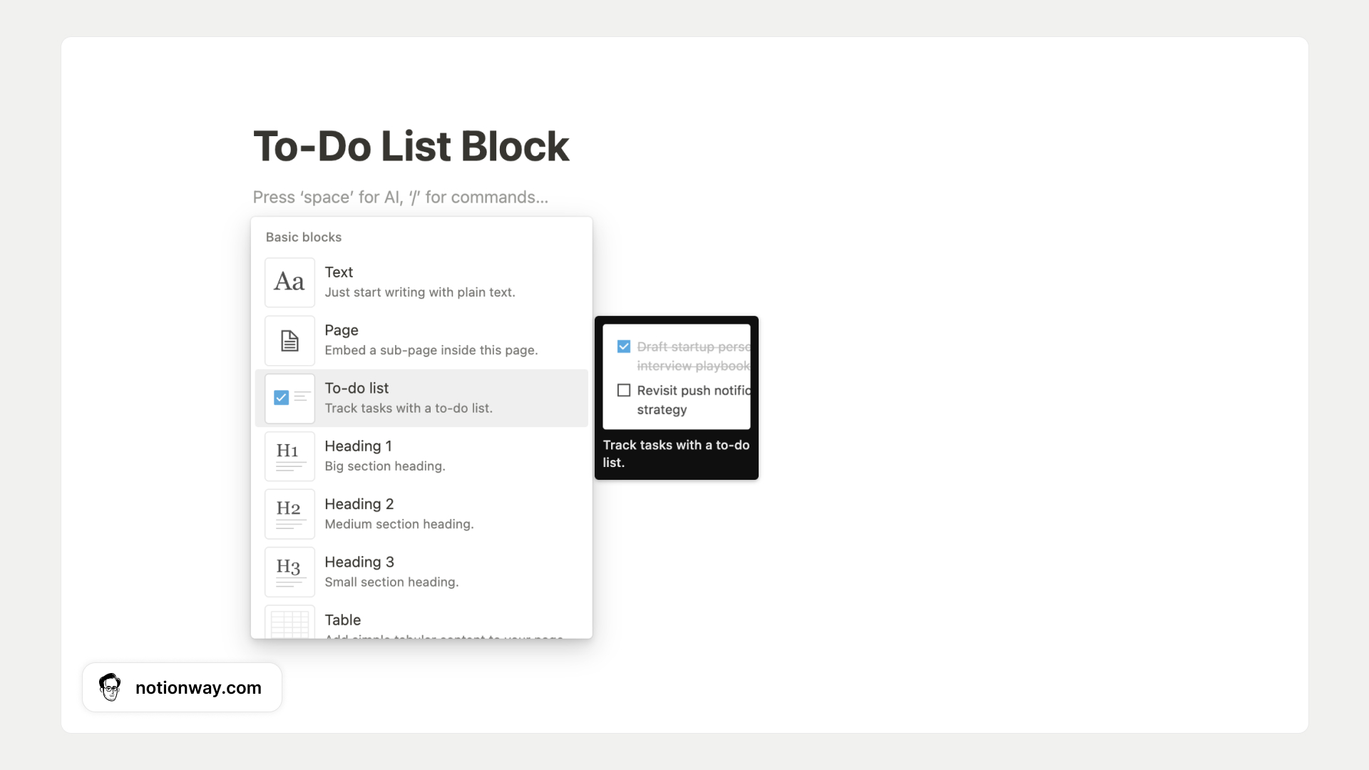Select the H1 Heading 1 icon

pos(289,456)
